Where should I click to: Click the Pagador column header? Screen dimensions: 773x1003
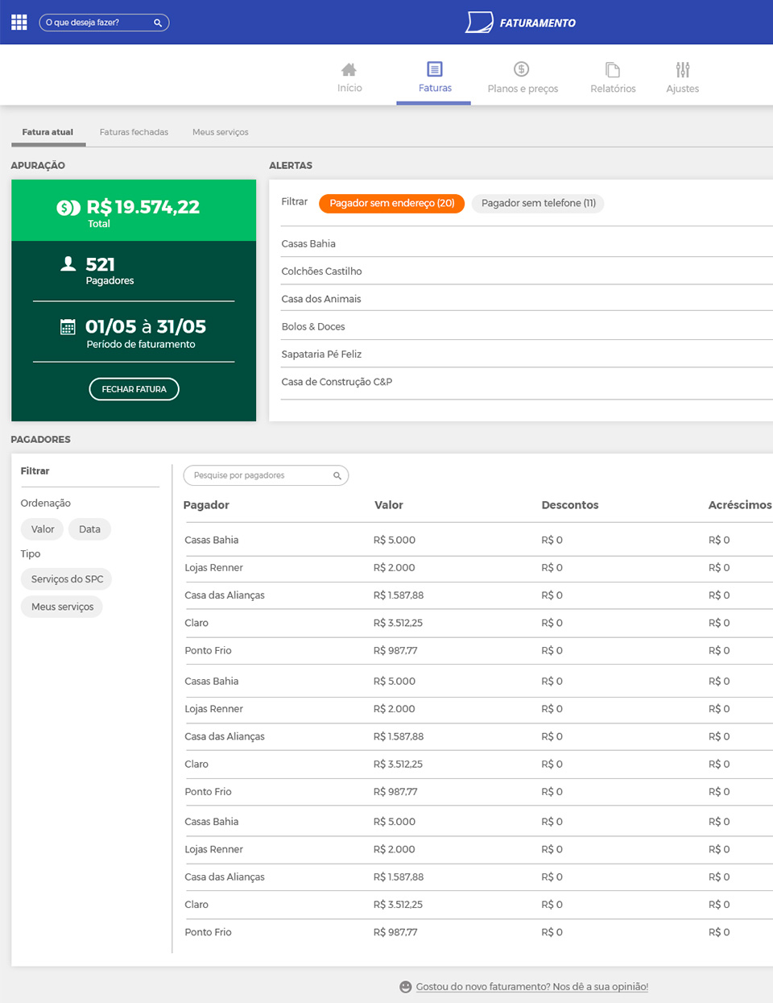[206, 505]
